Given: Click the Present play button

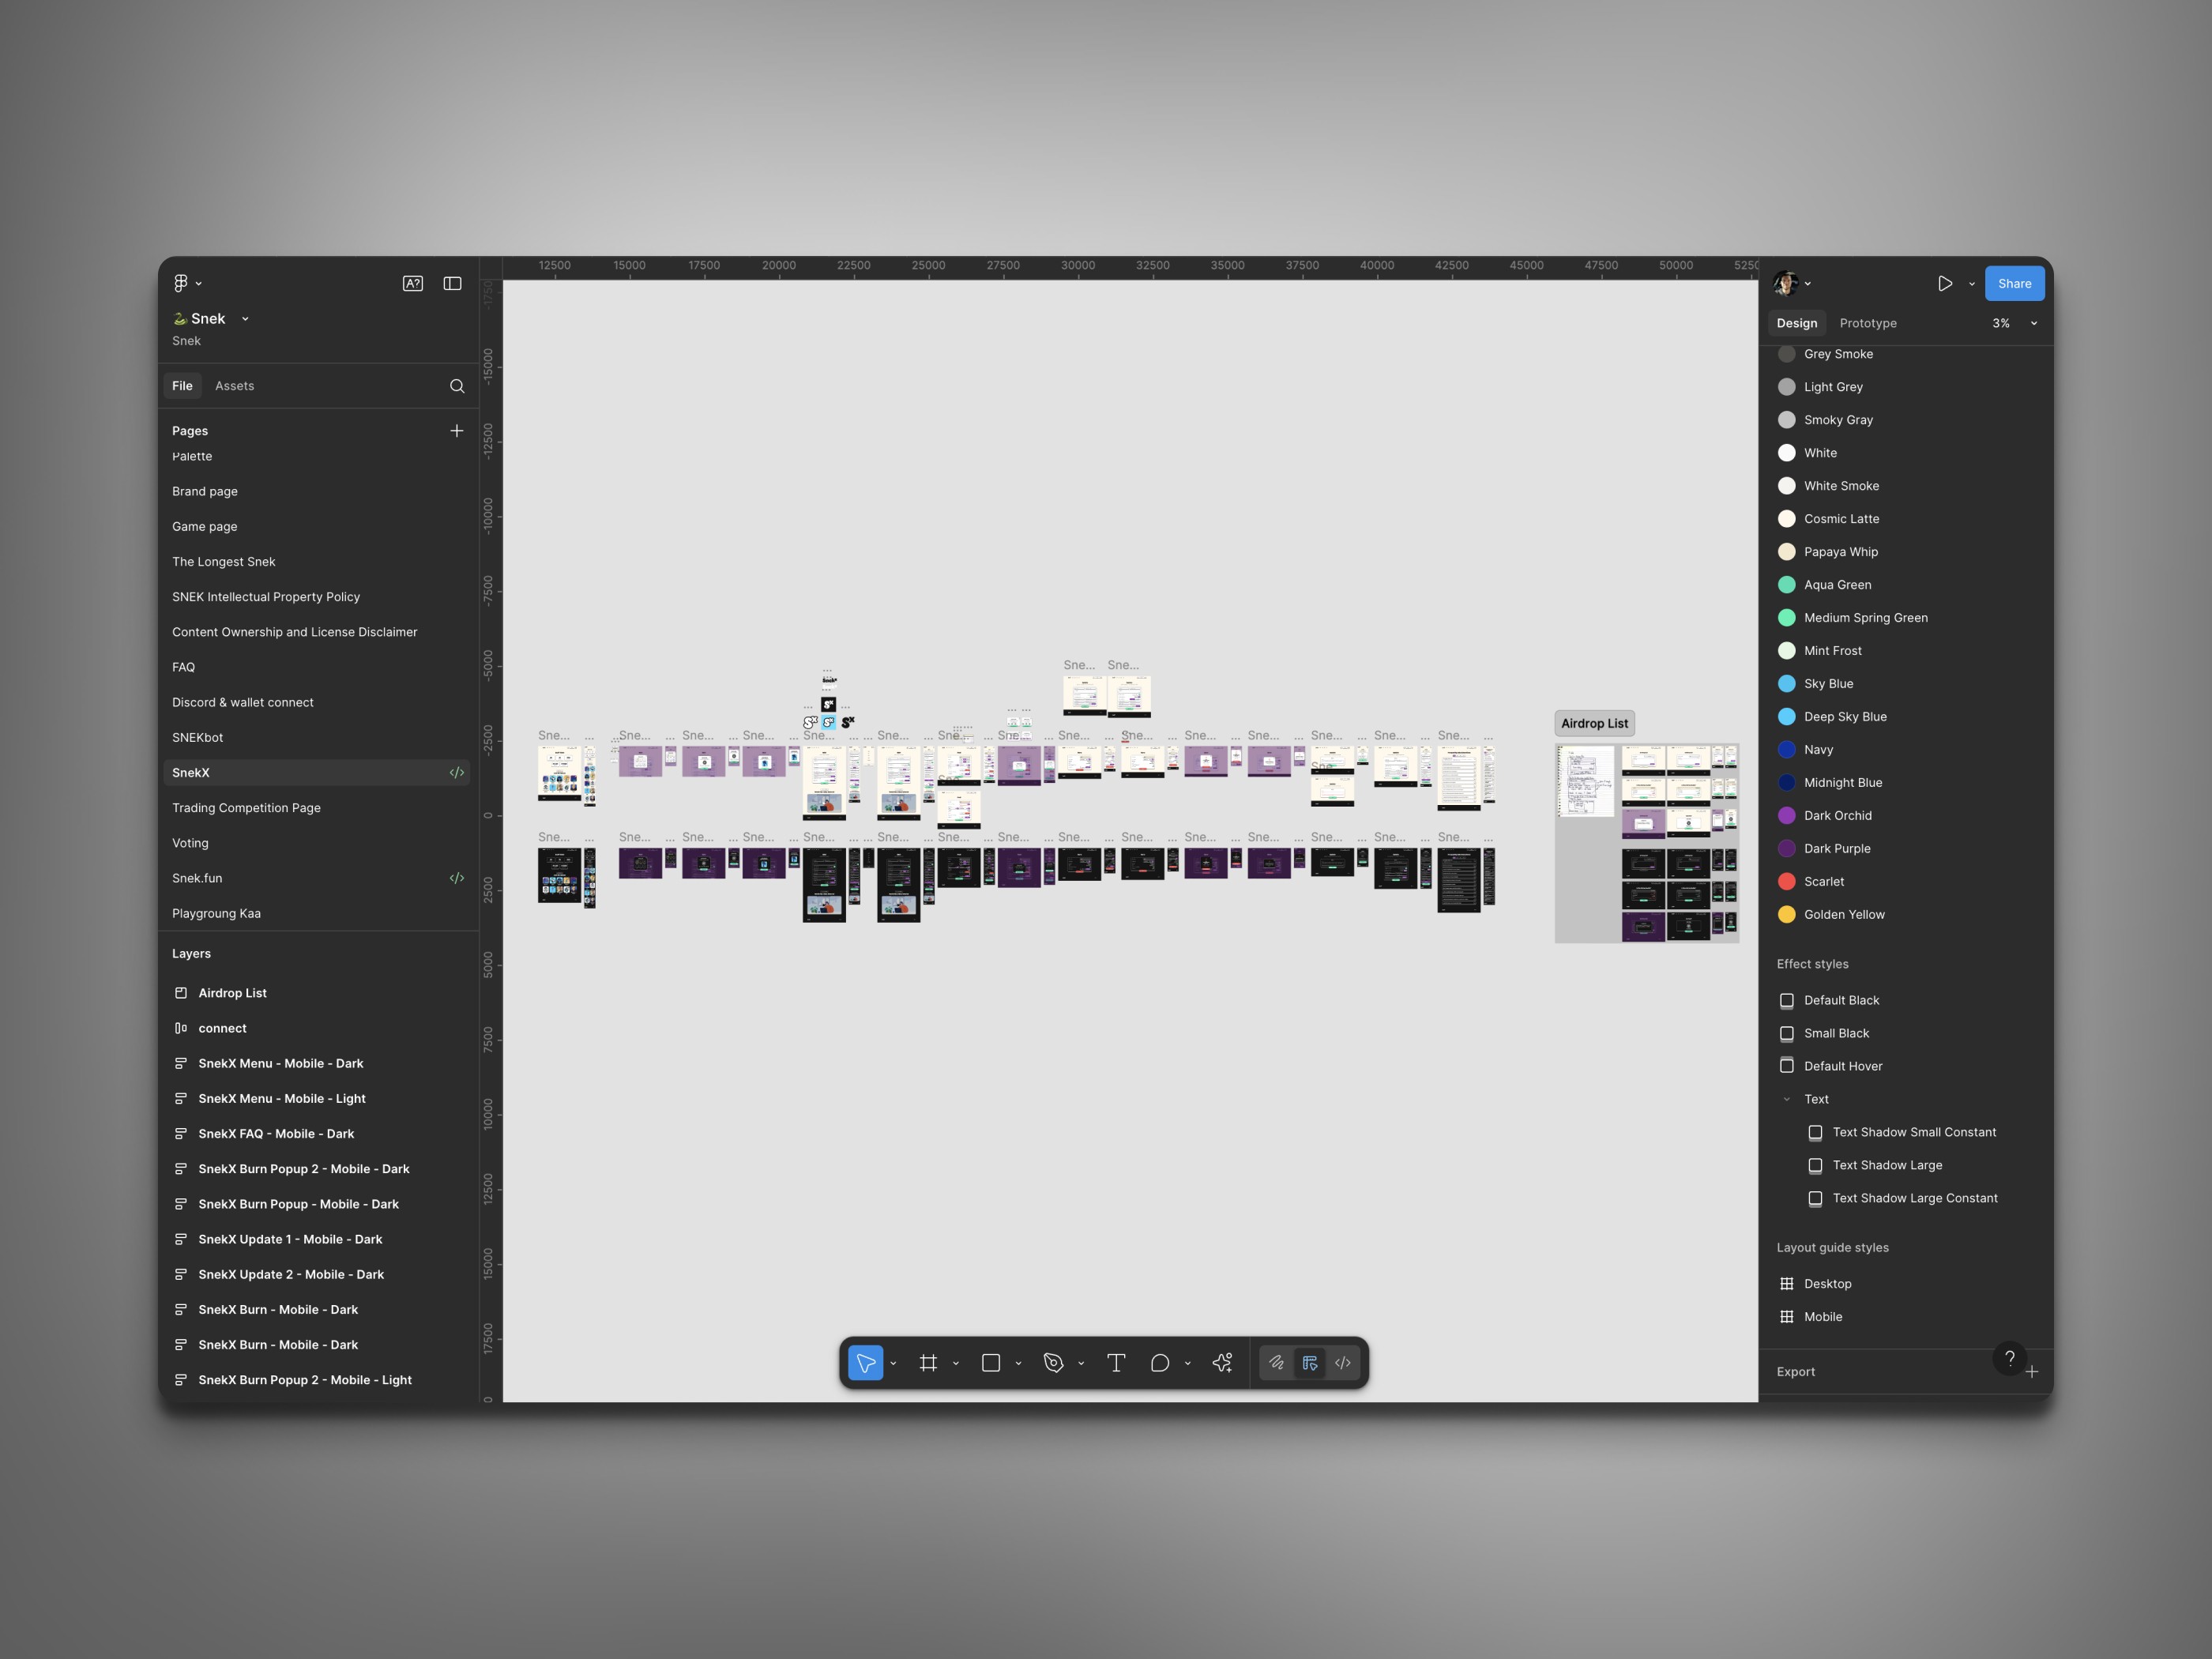Looking at the screenshot, I should click(x=1945, y=284).
